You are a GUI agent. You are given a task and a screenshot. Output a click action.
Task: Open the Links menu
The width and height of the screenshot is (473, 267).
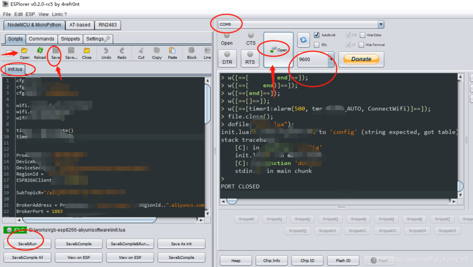pos(57,14)
